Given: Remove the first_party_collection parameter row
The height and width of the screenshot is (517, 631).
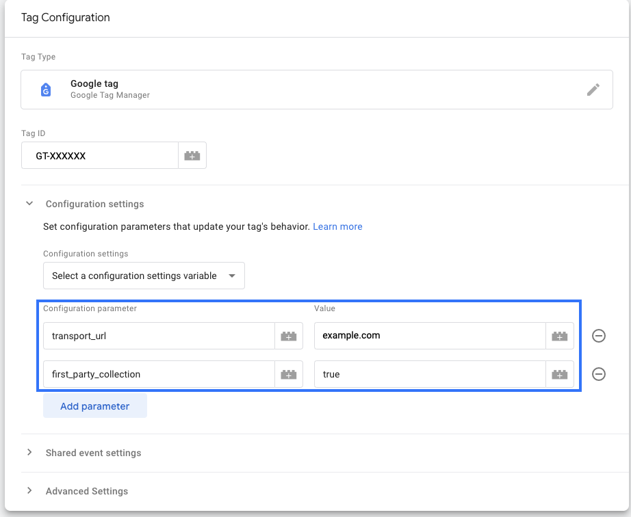Looking at the screenshot, I should tap(599, 374).
